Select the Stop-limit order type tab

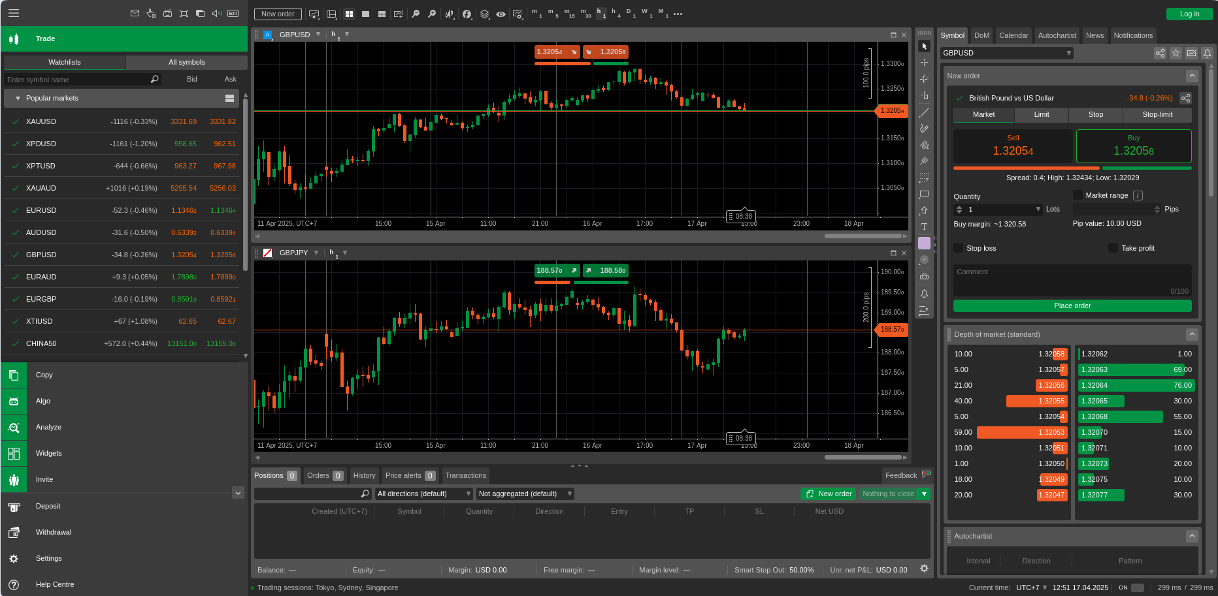pyautogui.click(x=1157, y=114)
